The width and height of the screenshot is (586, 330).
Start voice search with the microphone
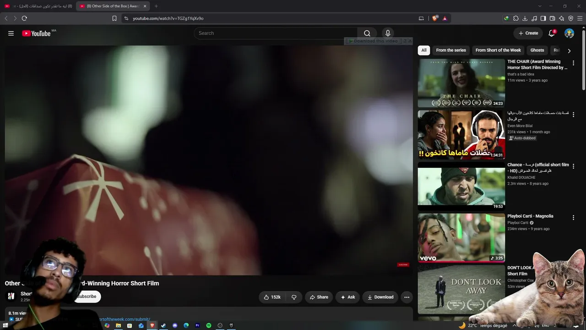388,33
